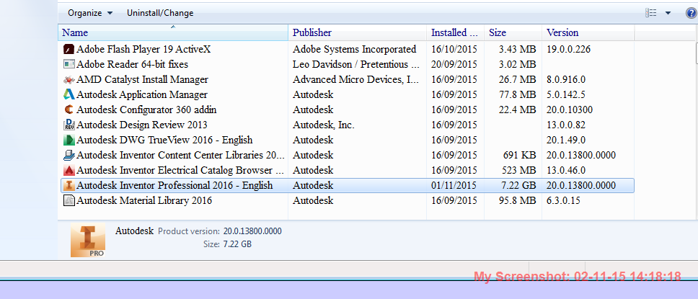Click publisher Adobe Systems Incorporated
This screenshot has height=299, width=698.
pyautogui.click(x=354, y=50)
